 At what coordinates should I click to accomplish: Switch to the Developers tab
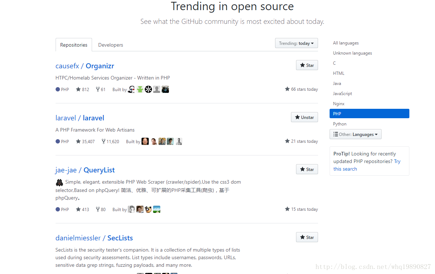[110, 45]
